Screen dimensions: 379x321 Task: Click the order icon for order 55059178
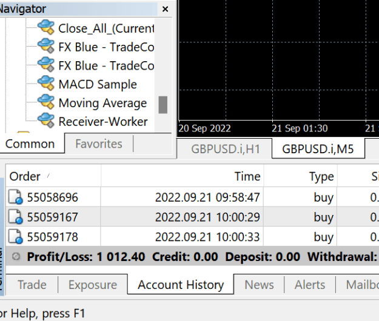(16, 237)
